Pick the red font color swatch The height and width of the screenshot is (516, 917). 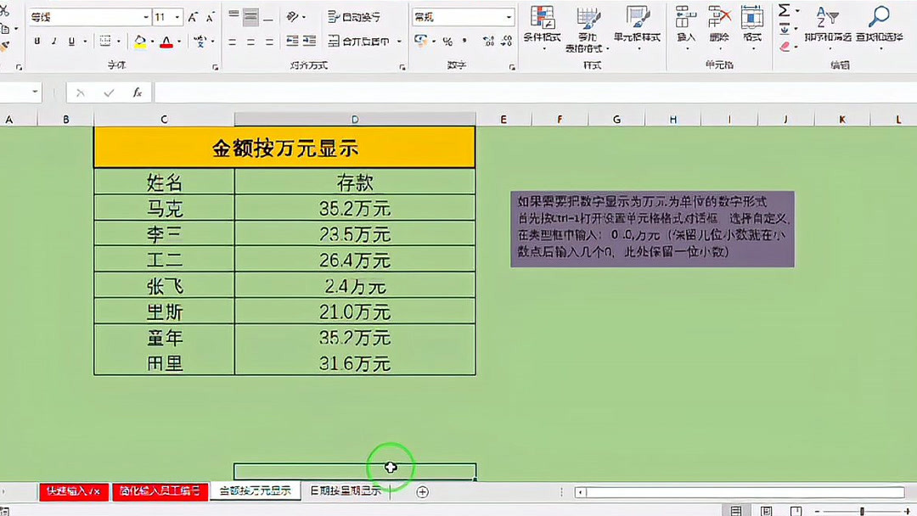(166, 46)
